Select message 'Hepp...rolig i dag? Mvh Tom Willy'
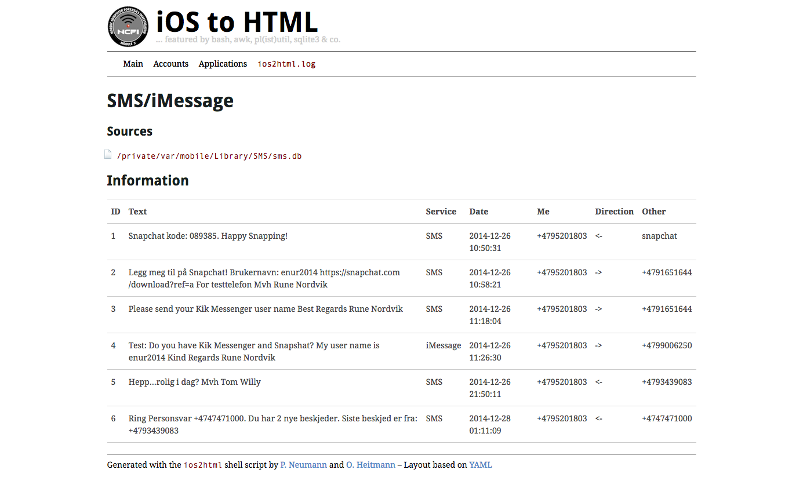This screenshot has width=803, height=477. tap(195, 382)
